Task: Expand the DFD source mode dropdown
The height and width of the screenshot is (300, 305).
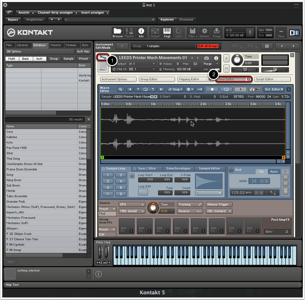Action: click(131, 205)
